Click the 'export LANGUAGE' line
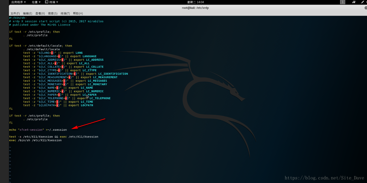Image resolution: width=367 pixels, height=183 pixels. click(60, 56)
